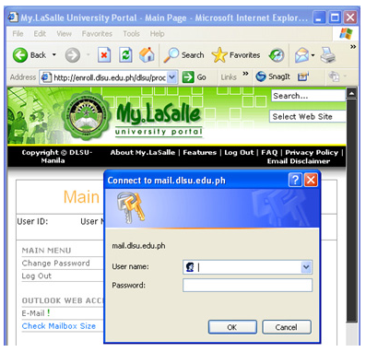Click OK in the Connect dialog

point(232,327)
